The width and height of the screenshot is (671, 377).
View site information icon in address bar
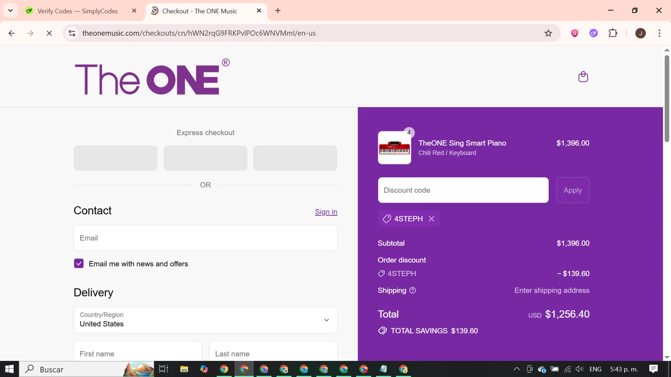[x=72, y=33]
